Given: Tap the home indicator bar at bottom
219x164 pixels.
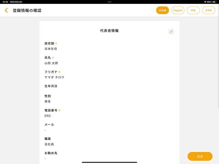Looking at the screenshot, I should [x=109, y=162].
